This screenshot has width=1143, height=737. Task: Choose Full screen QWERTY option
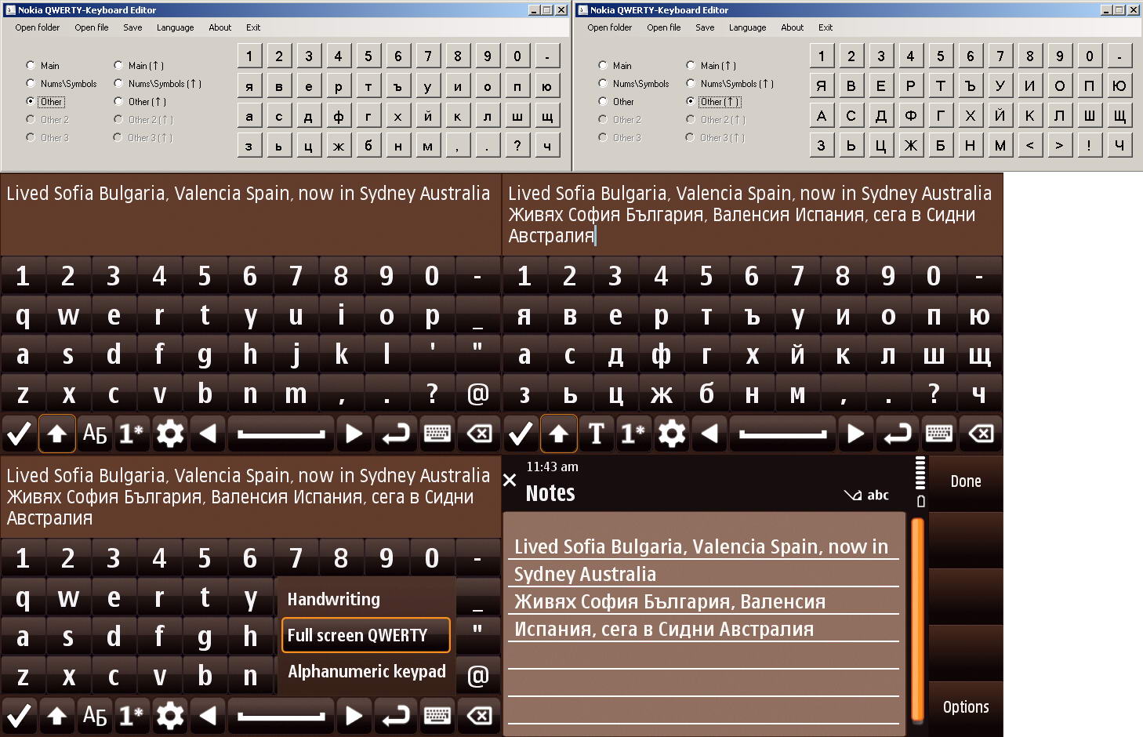(x=366, y=635)
